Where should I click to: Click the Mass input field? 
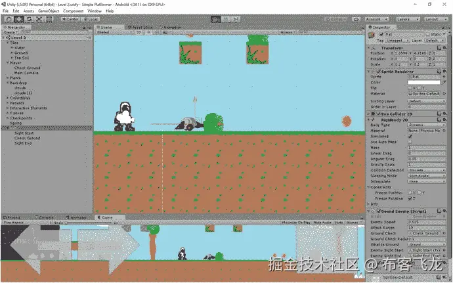point(427,148)
